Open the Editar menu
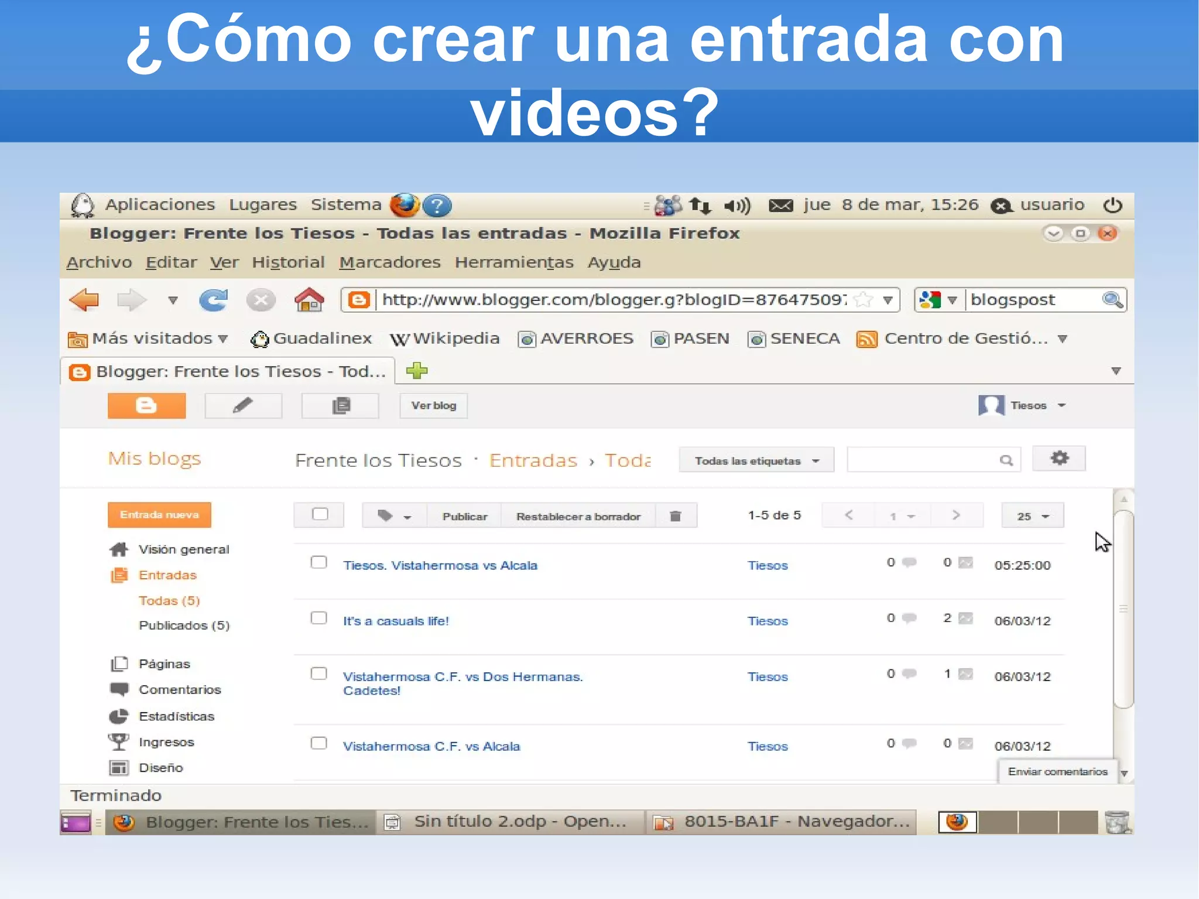The width and height of the screenshot is (1199, 899). point(171,262)
